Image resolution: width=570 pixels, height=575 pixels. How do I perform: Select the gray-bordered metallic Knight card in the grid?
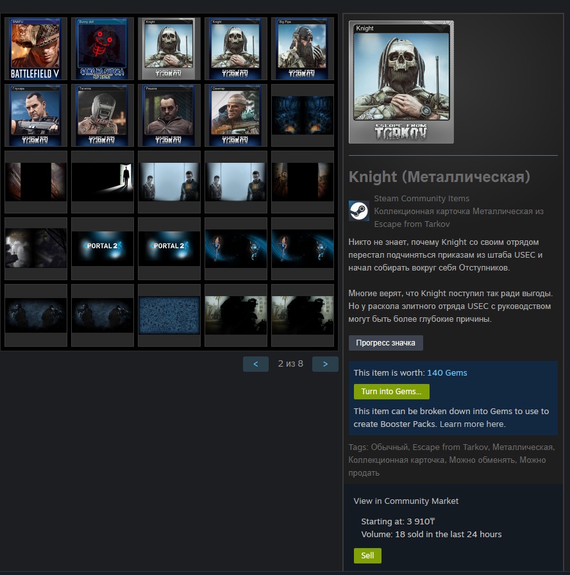click(x=169, y=49)
